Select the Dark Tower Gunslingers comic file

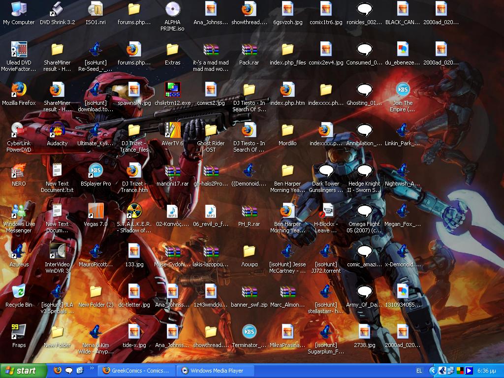tap(326, 178)
